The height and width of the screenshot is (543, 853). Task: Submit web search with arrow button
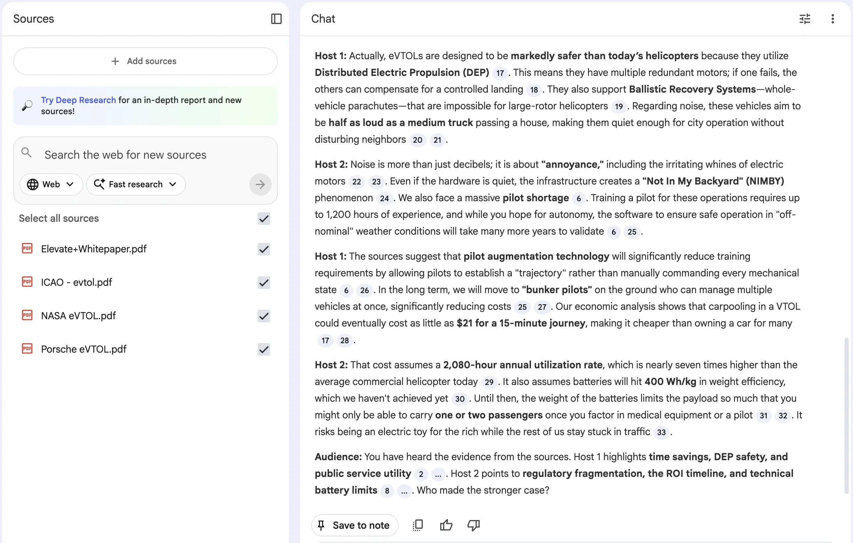260,184
